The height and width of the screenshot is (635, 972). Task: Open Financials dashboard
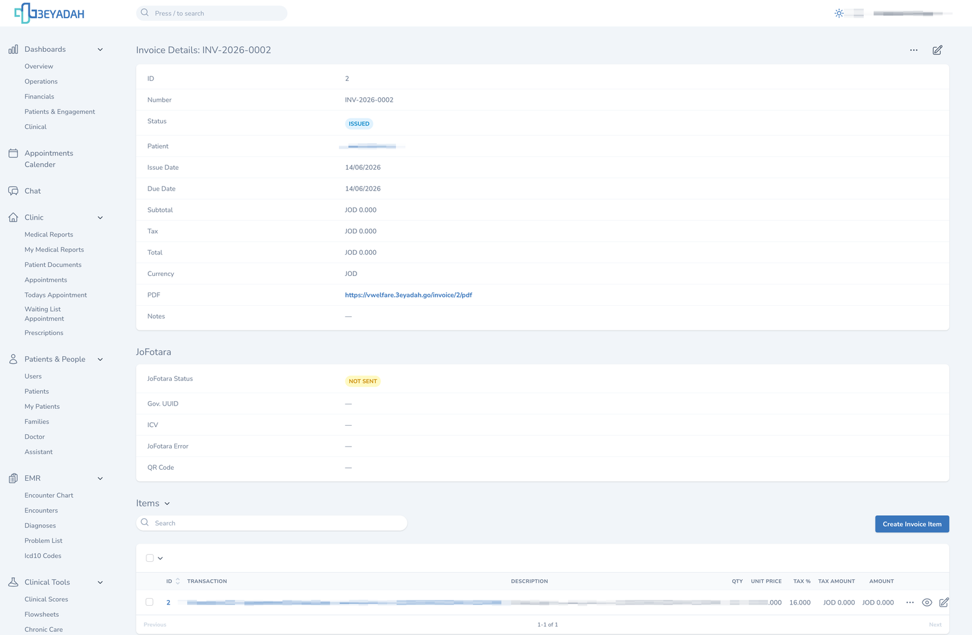point(40,97)
